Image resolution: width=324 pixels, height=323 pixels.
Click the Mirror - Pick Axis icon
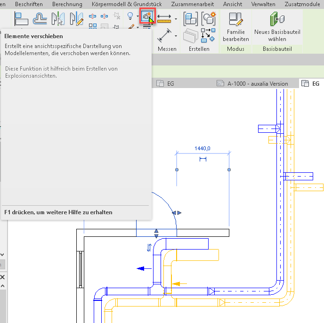point(58,19)
